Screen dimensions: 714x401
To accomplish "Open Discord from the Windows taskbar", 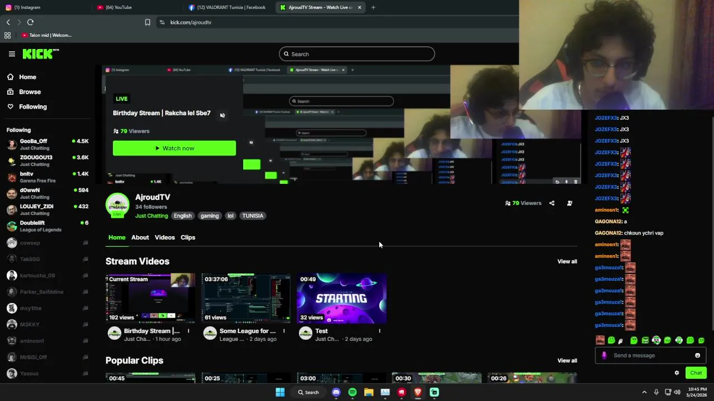I will [x=336, y=392].
